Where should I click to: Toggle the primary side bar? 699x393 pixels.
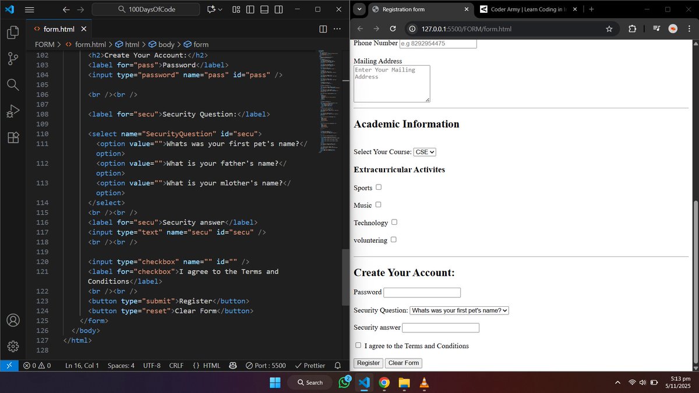click(x=250, y=9)
